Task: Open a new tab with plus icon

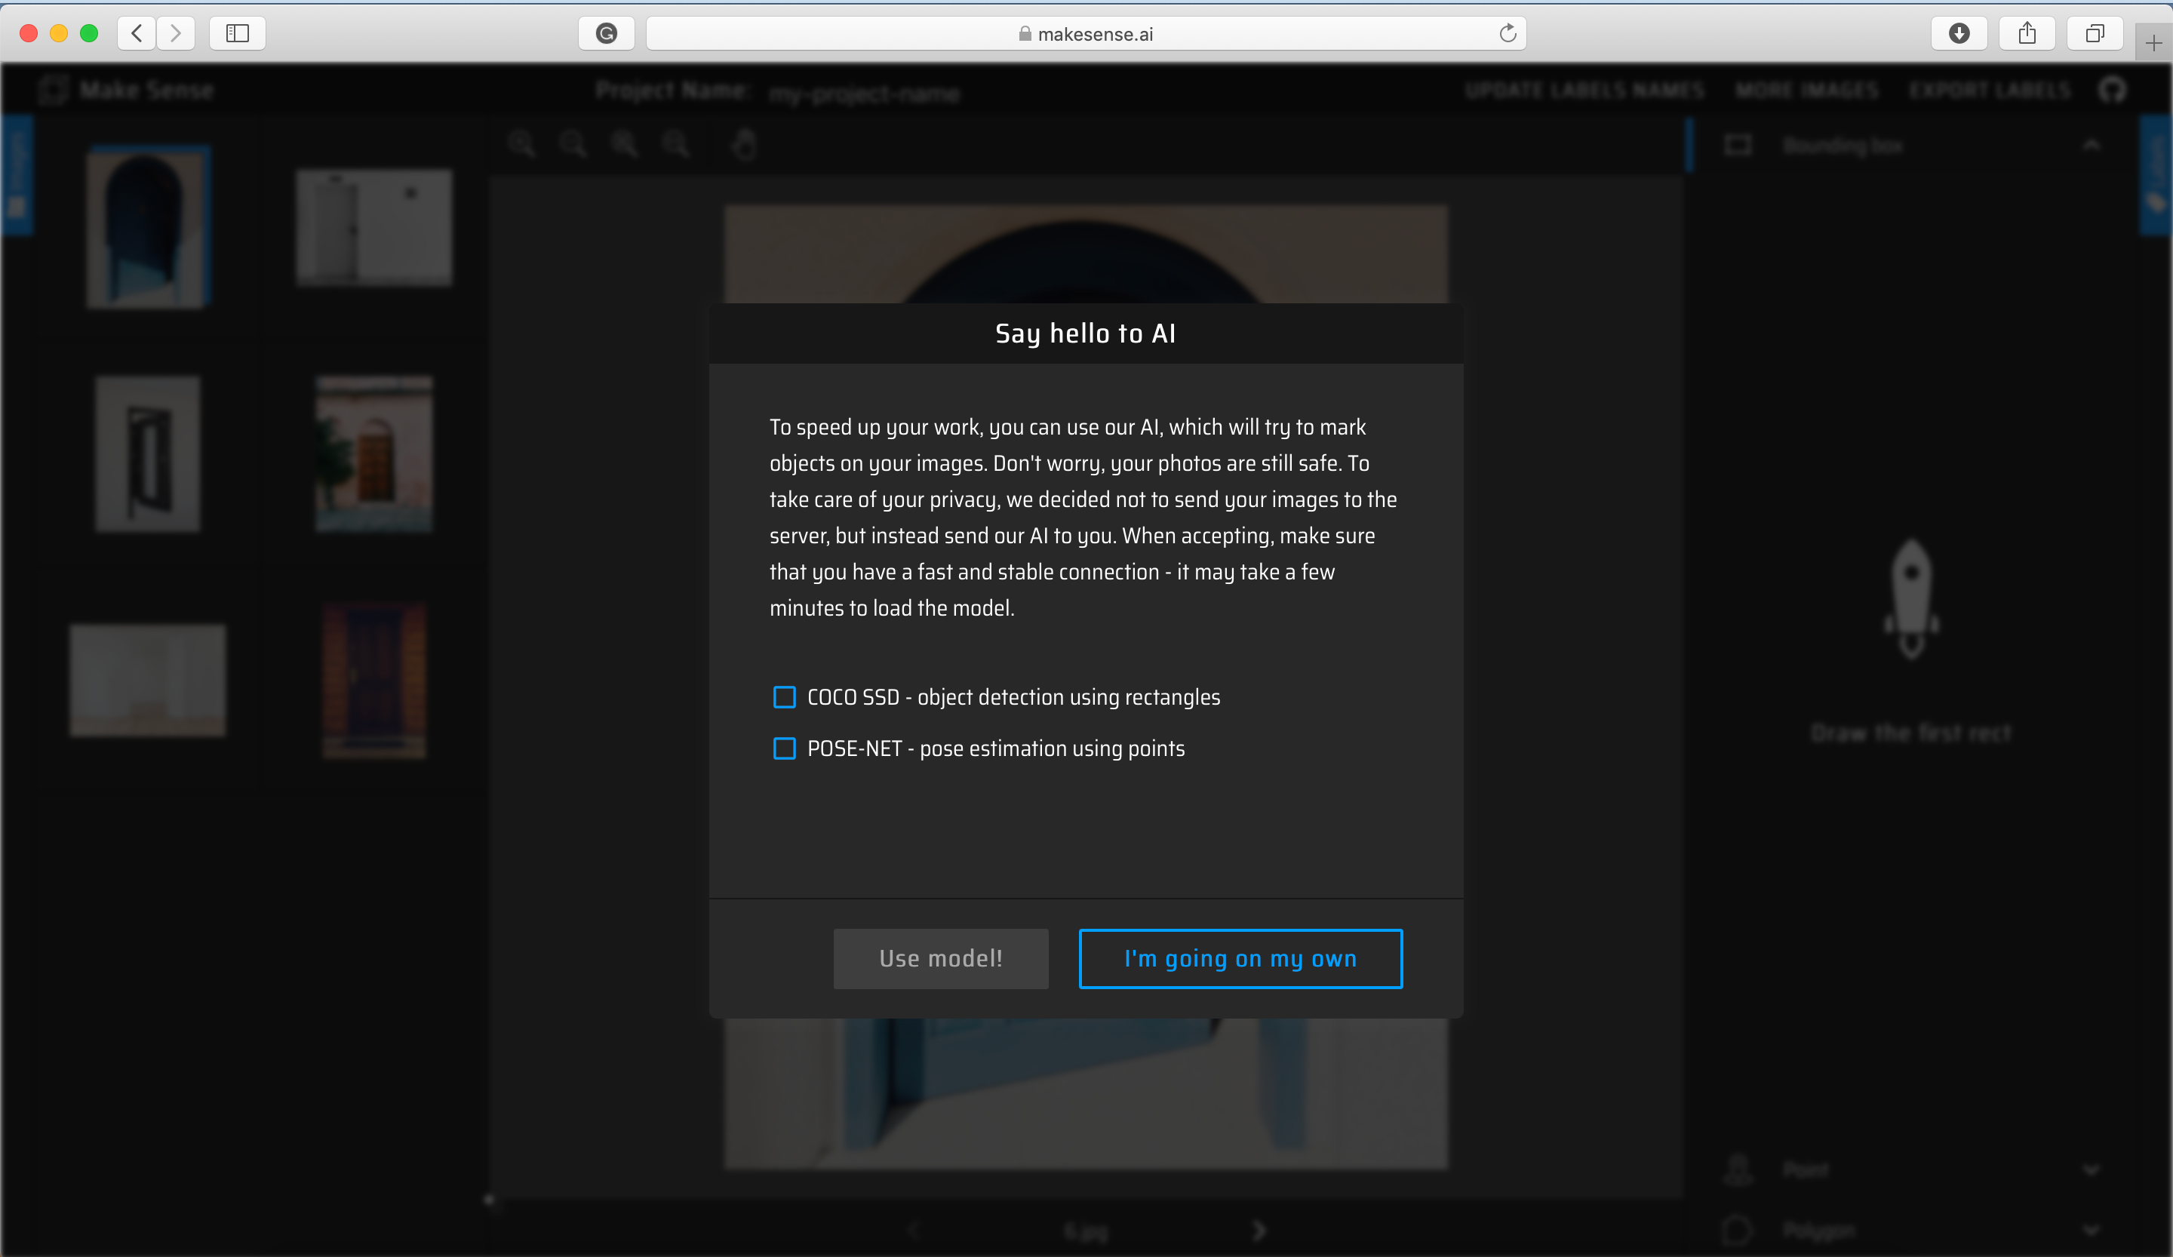Action: click(x=2154, y=43)
